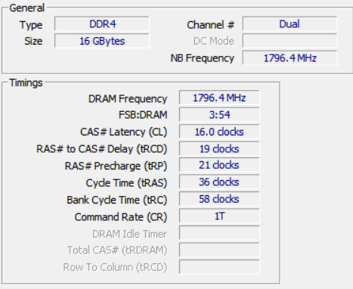Screen dimensions: 353x289
Task: Click the RAS# Precharge (tRP) label
Action: 116,166
